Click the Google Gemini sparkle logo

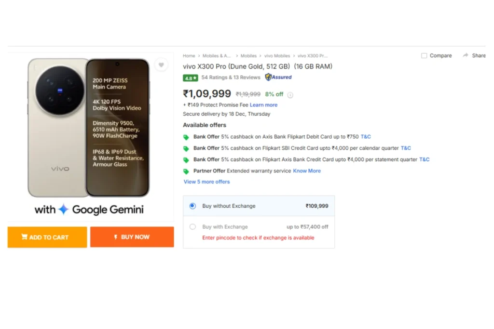click(64, 210)
